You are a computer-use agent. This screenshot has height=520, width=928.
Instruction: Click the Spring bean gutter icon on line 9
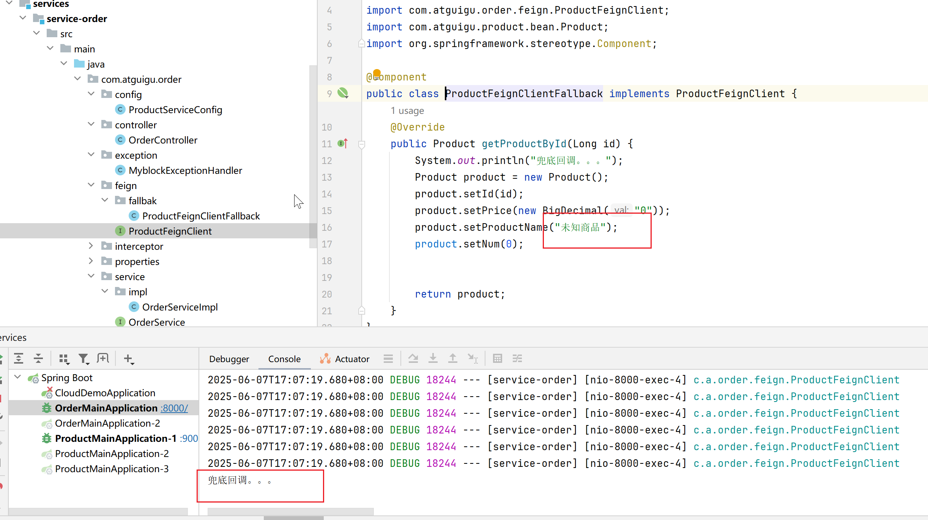point(343,93)
